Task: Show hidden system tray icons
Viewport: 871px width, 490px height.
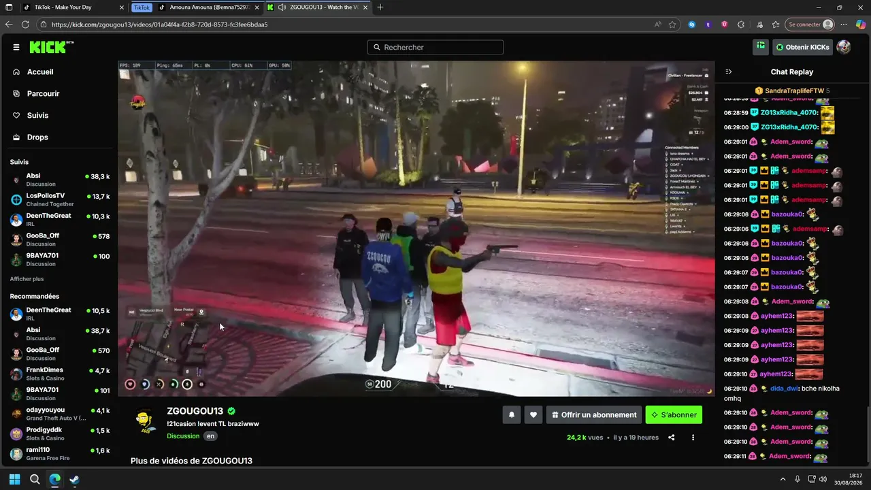Action: pos(783,479)
